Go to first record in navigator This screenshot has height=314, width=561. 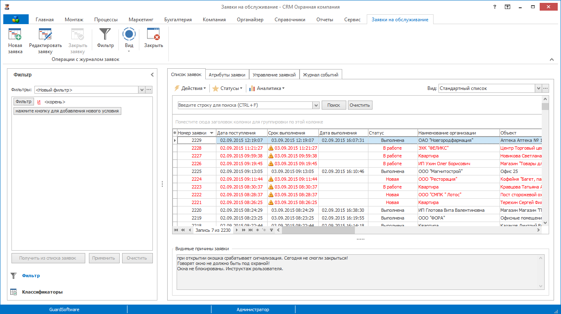tap(176, 230)
